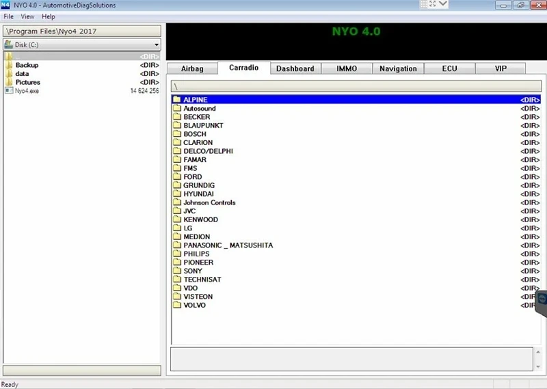This screenshot has width=547, height=389.
Task: Switch to the Airbag tab
Action: [192, 68]
